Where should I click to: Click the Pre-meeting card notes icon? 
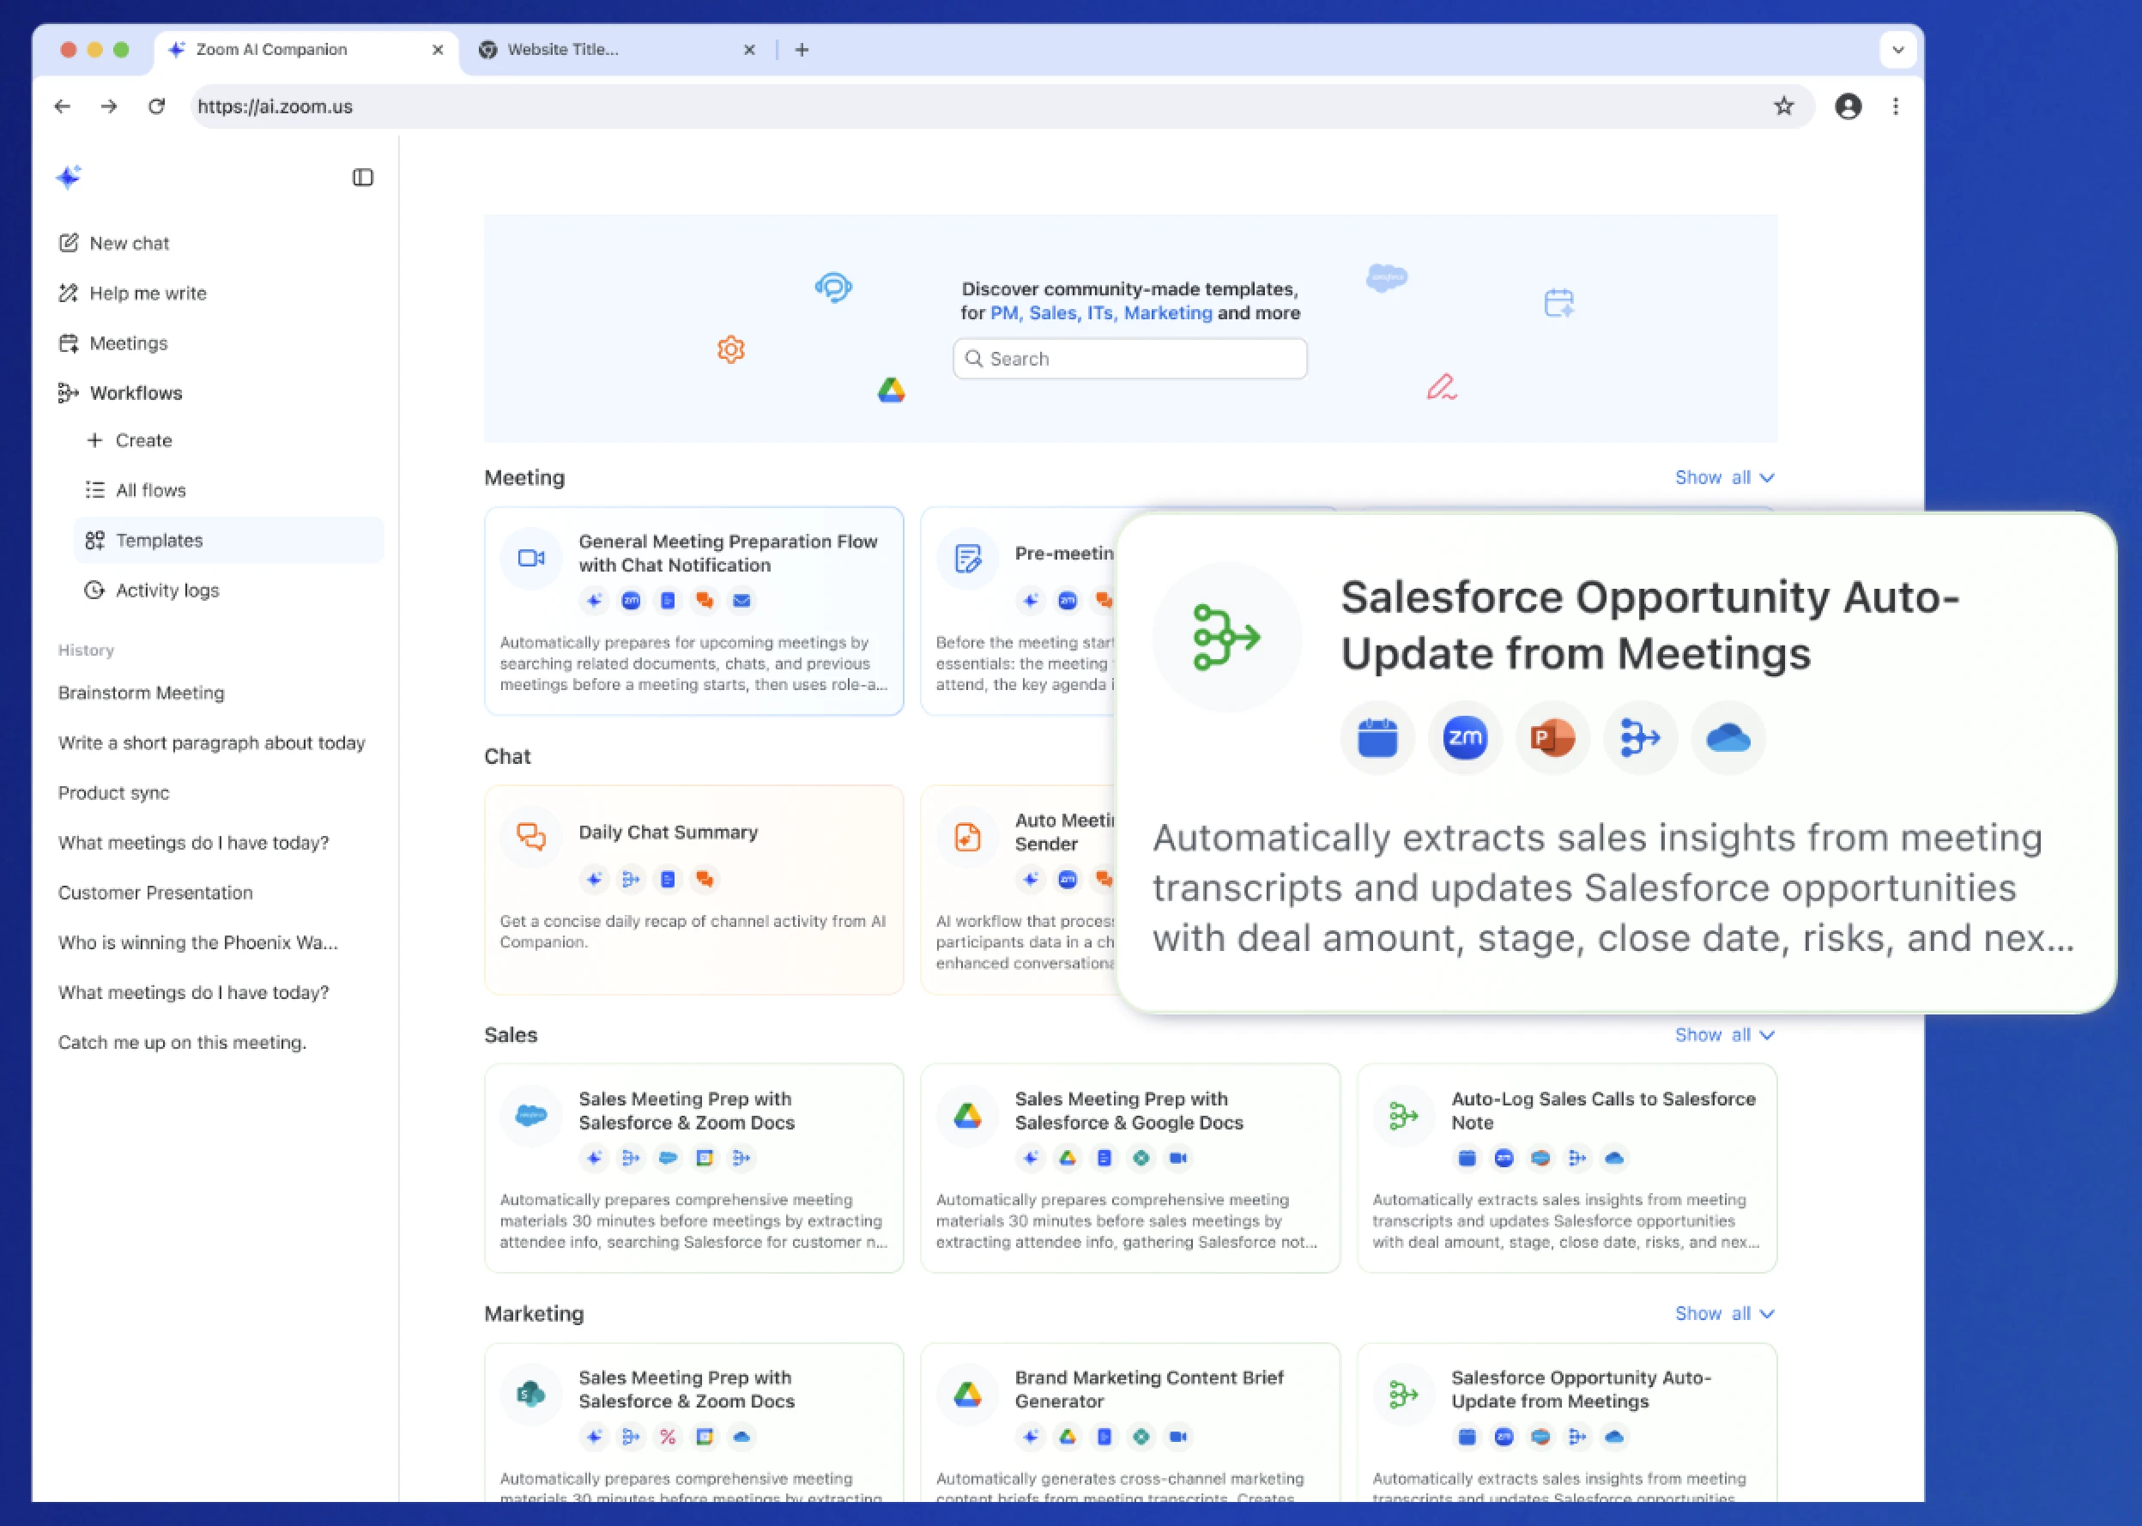point(968,558)
